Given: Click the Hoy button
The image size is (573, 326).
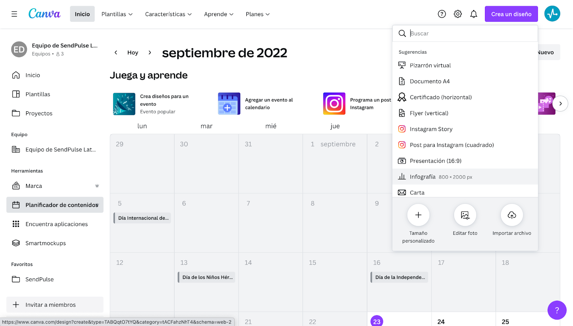Looking at the screenshot, I should [x=133, y=53].
